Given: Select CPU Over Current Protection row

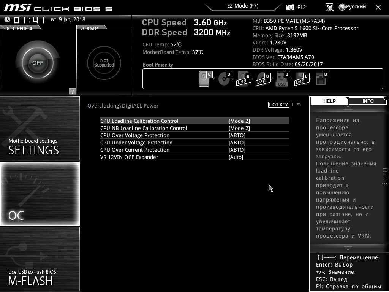Looking at the screenshot, I should (x=194, y=150).
